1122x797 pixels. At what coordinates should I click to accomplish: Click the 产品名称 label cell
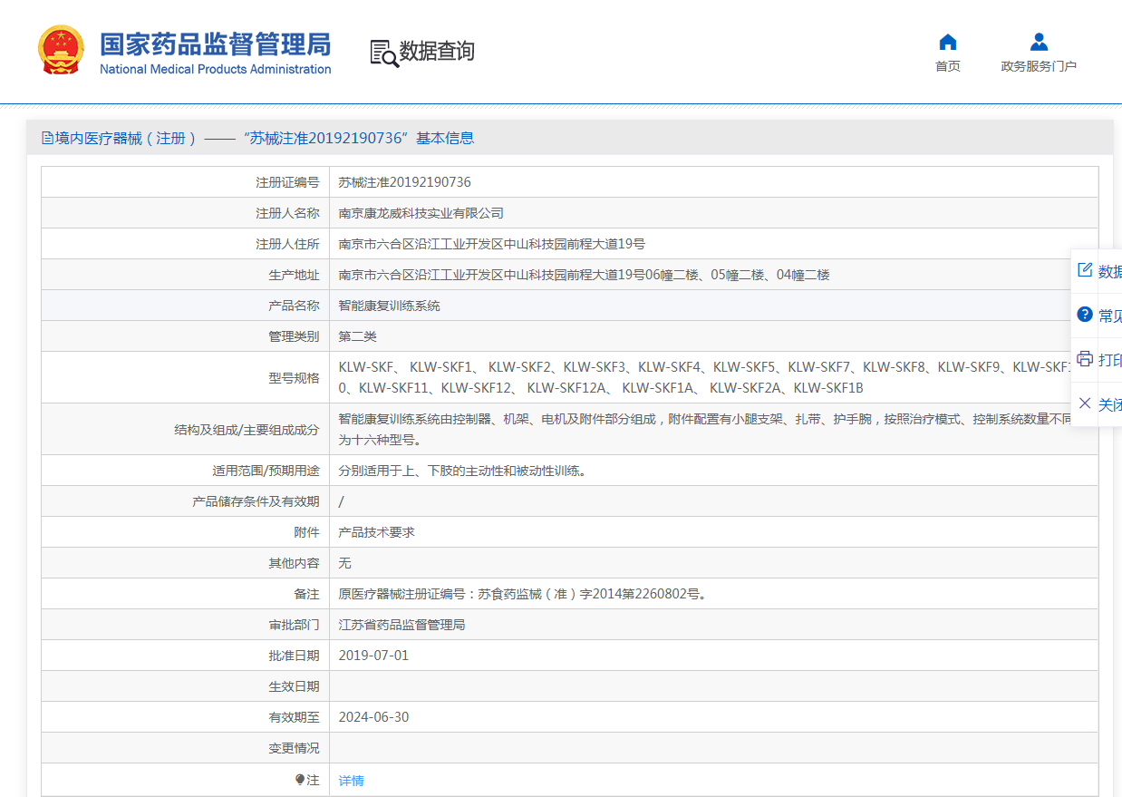coord(185,306)
